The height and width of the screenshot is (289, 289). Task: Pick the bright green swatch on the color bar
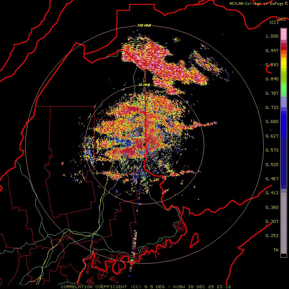(284, 88)
